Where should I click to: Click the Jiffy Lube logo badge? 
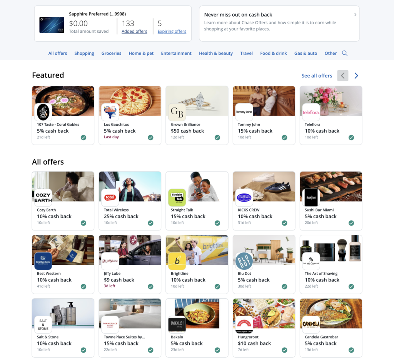110,261
